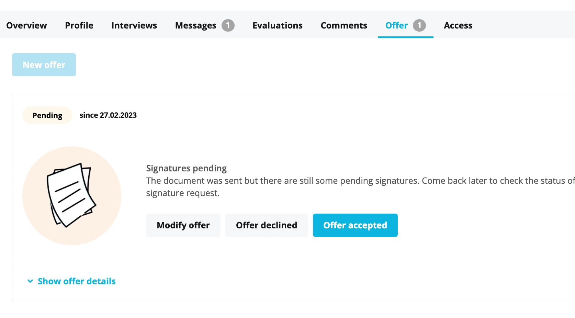This screenshot has height=318, width=575.
Task: Select the Offer tab
Action: pyautogui.click(x=397, y=25)
